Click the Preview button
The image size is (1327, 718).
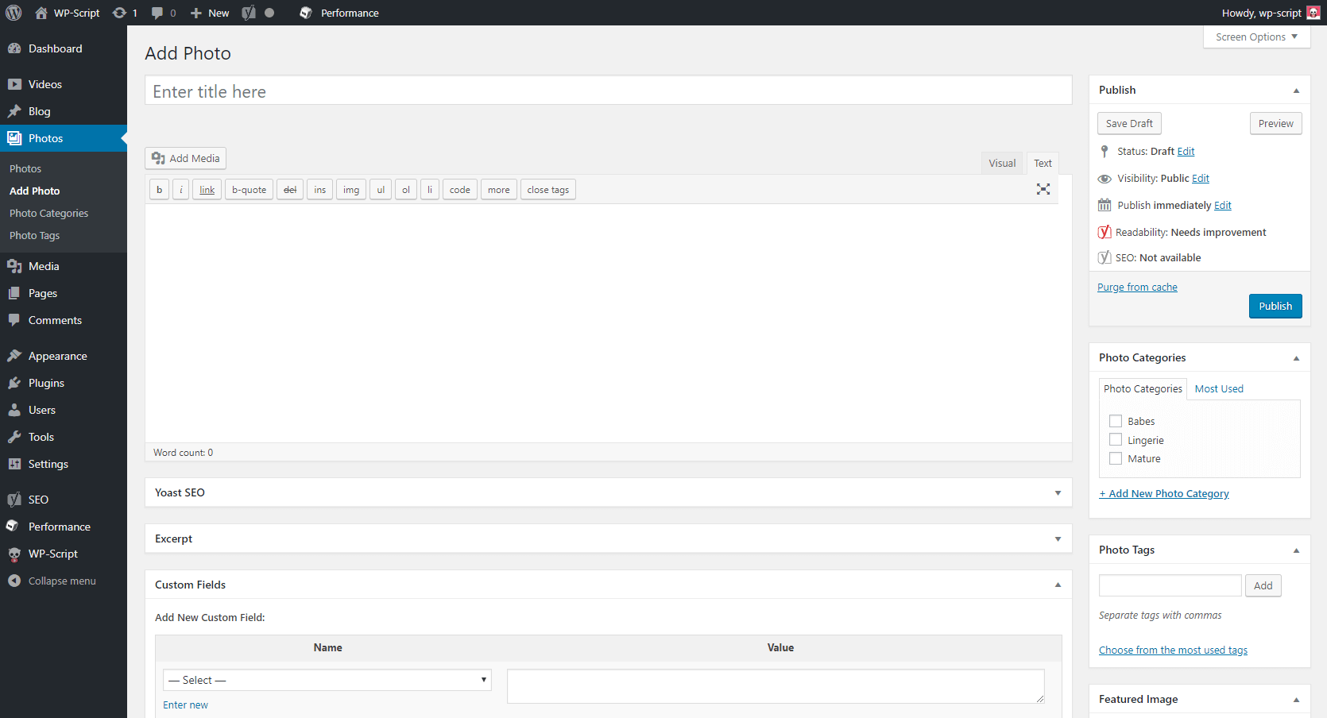click(1275, 123)
